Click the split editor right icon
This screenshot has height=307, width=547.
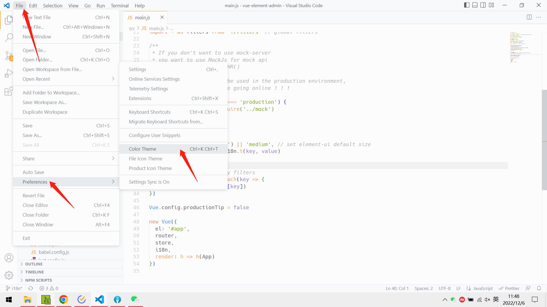point(529,17)
